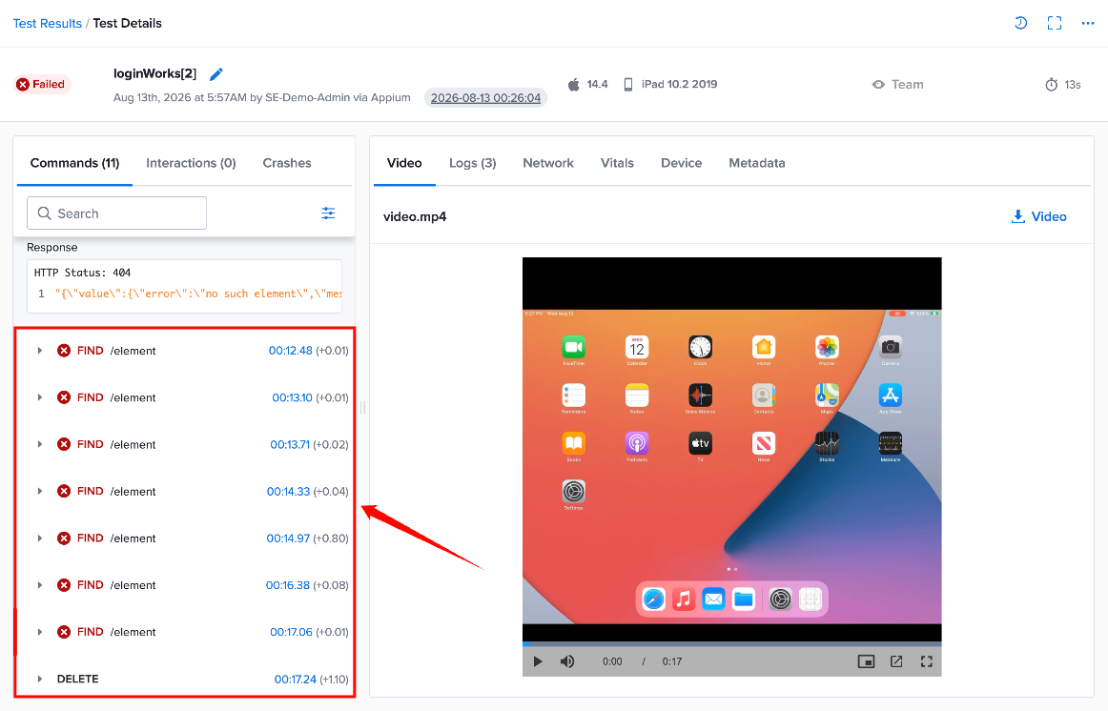The width and height of the screenshot is (1108, 711).
Task: Open the test history clock icon
Action: click(x=1020, y=23)
